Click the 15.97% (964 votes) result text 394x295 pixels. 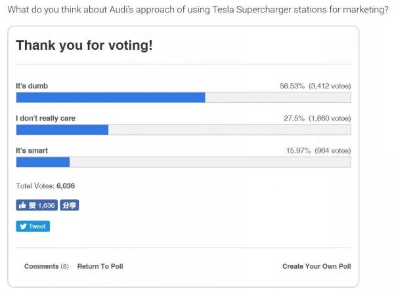point(318,151)
